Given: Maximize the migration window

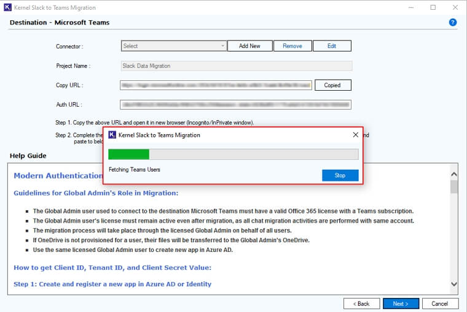Looking at the screenshot, I should tap(433, 7).
